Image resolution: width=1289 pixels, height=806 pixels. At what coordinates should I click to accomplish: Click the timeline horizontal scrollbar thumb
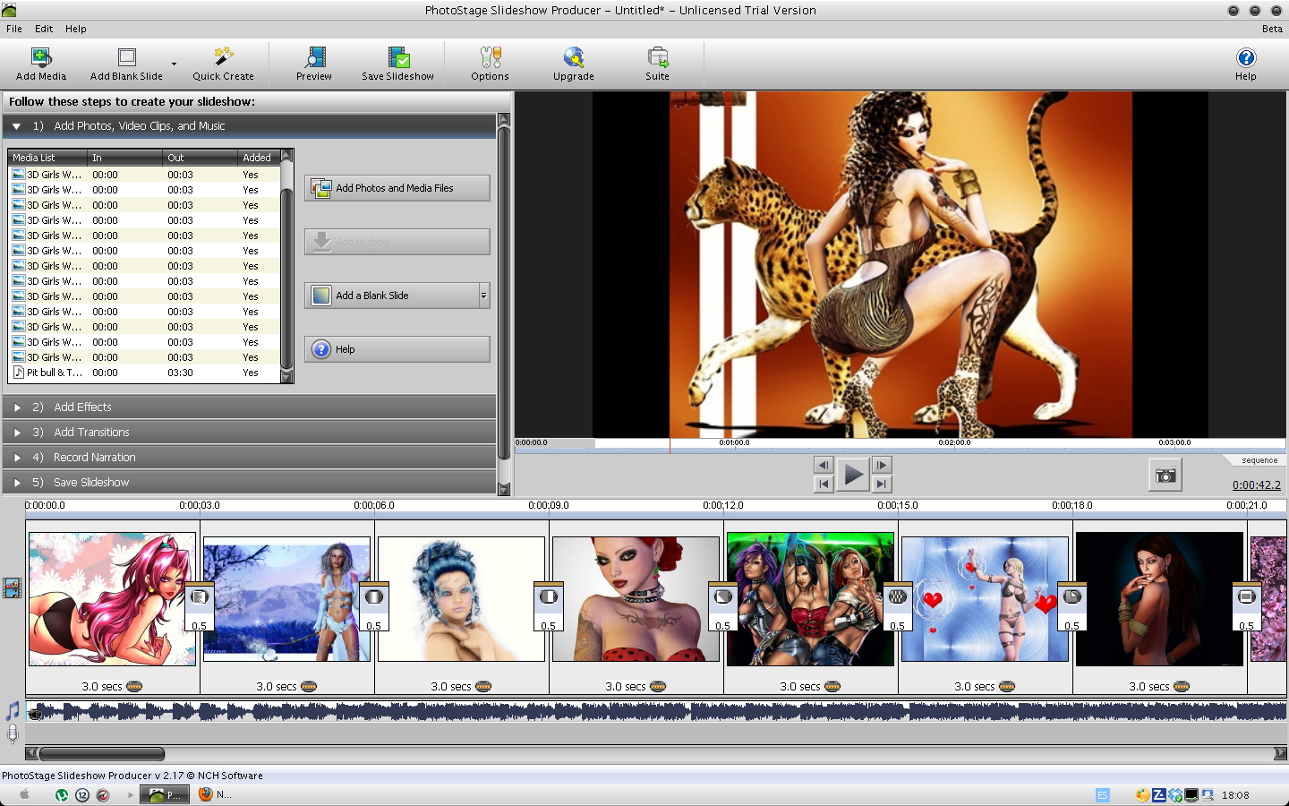pos(102,754)
